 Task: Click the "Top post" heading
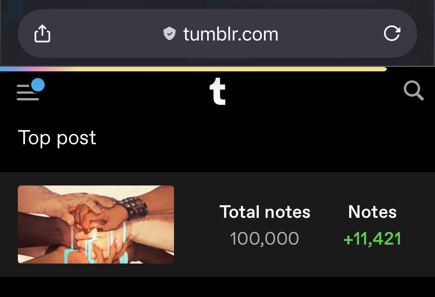(x=57, y=138)
